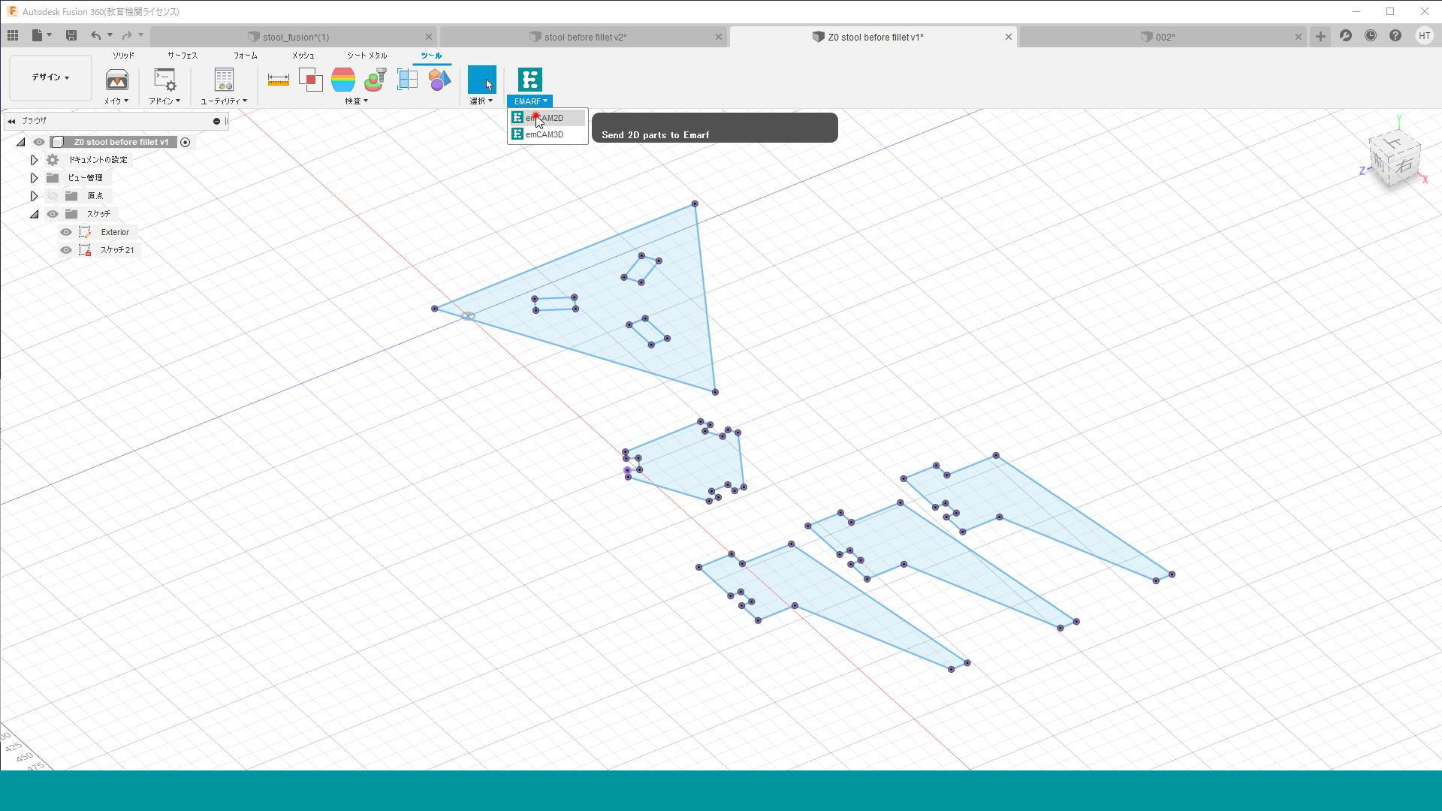Select the Interference check tool
Viewport: 1442px width, 811px height.
(311, 80)
